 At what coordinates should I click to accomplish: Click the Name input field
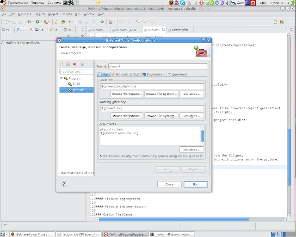point(157,66)
